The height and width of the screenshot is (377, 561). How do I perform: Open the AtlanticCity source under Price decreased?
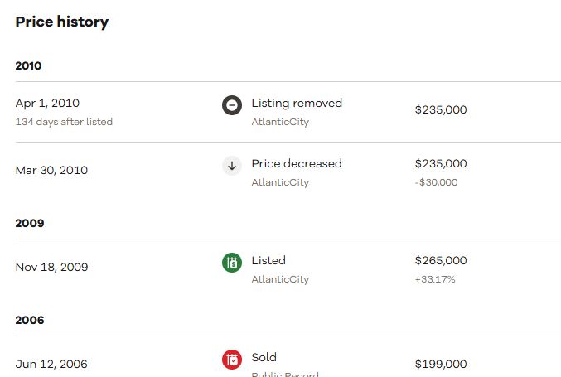[280, 182]
